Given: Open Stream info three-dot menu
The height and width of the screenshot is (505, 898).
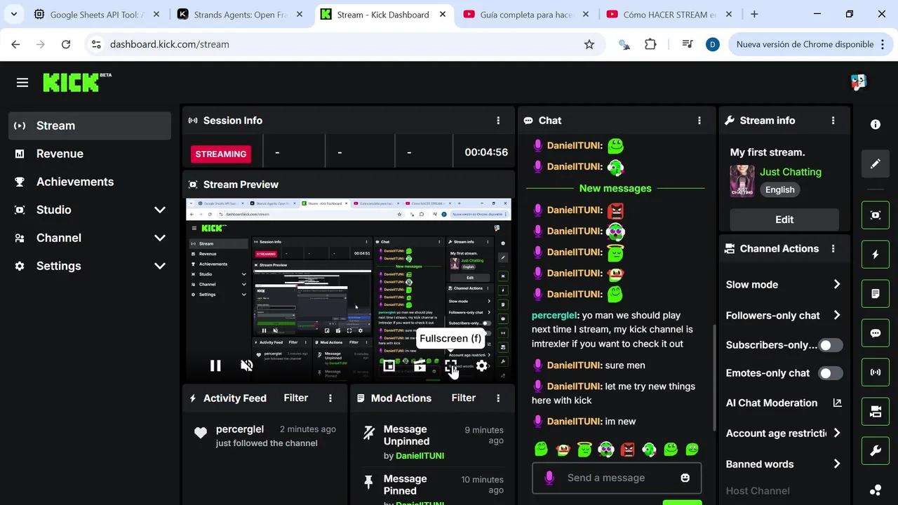Looking at the screenshot, I should (833, 121).
